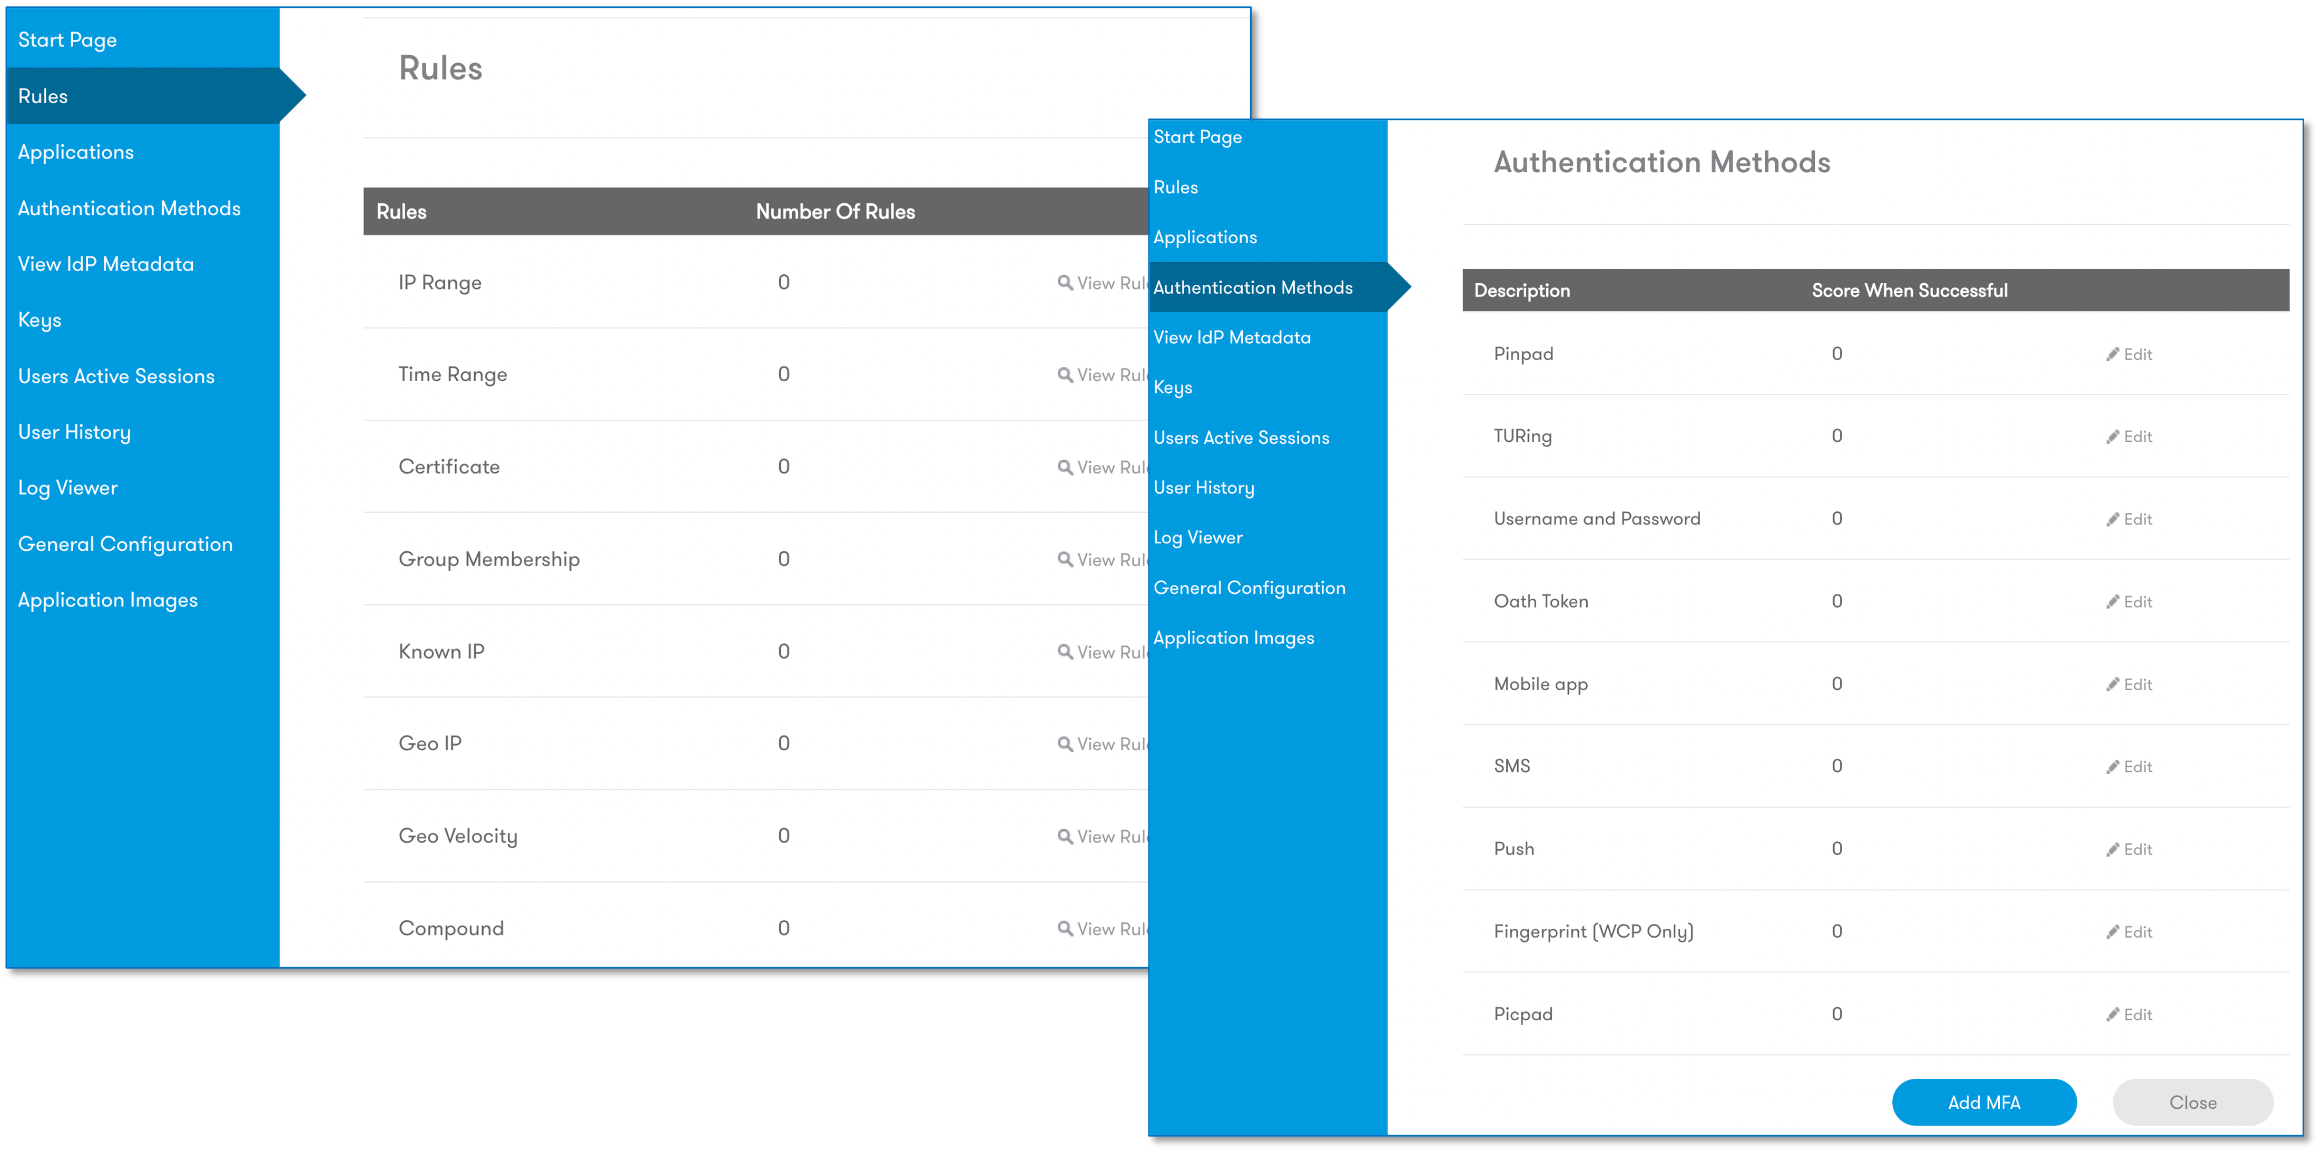This screenshot has height=1153, width=2320.
Task: Click the magnifier icon in Time Range row
Action: tap(1065, 374)
